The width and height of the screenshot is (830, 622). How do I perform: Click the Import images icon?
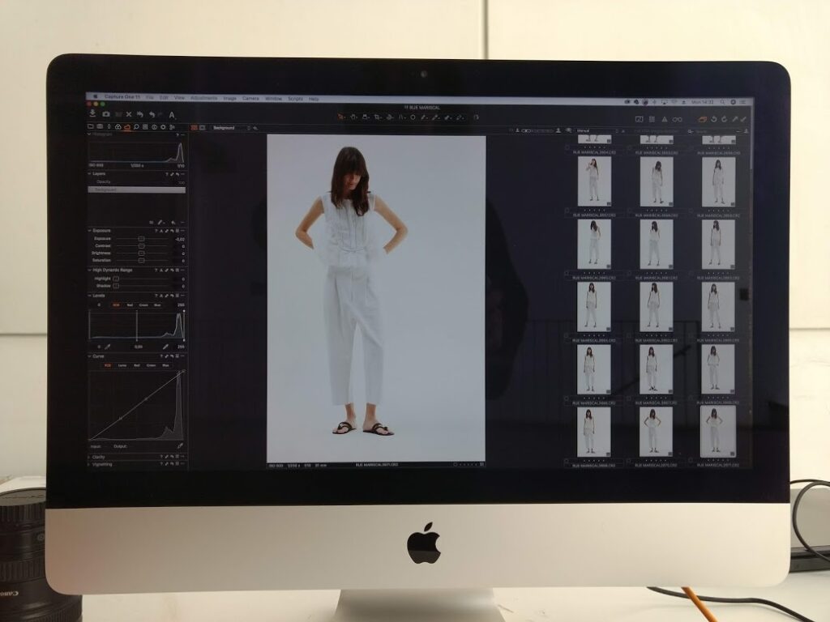(x=94, y=115)
